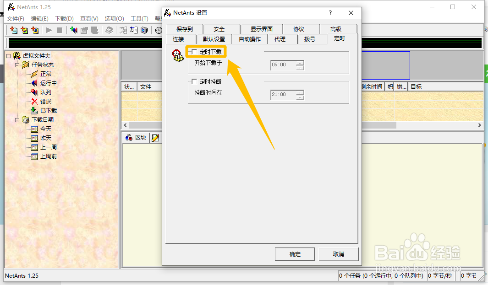Switch to the 保存到 tab

pyautogui.click(x=185, y=29)
